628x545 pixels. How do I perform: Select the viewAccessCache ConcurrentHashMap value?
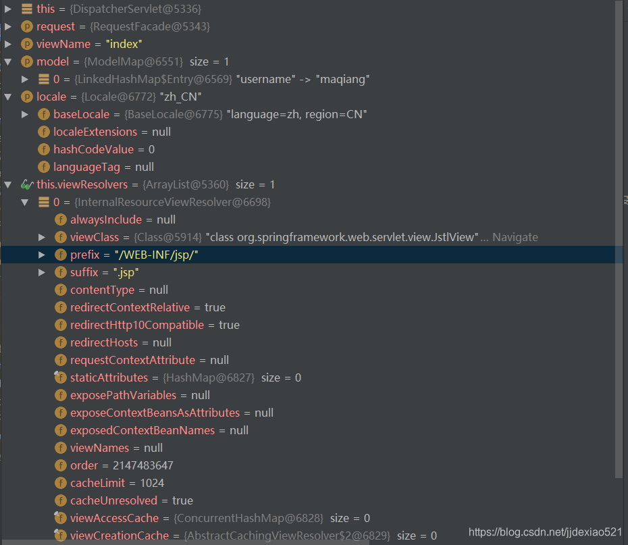(248, 518)
